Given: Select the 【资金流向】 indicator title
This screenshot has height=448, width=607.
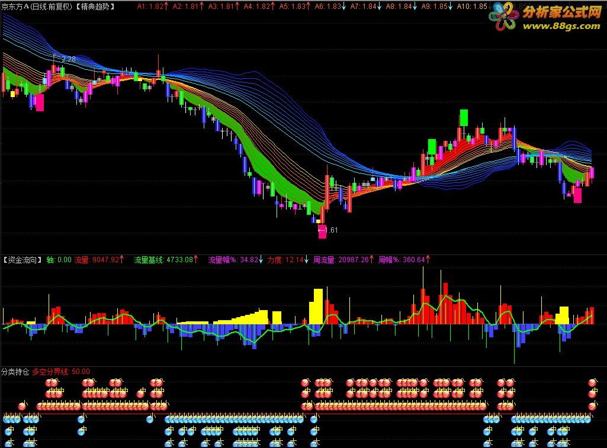Looking at the screenshot, I should [x=23, y=260].
